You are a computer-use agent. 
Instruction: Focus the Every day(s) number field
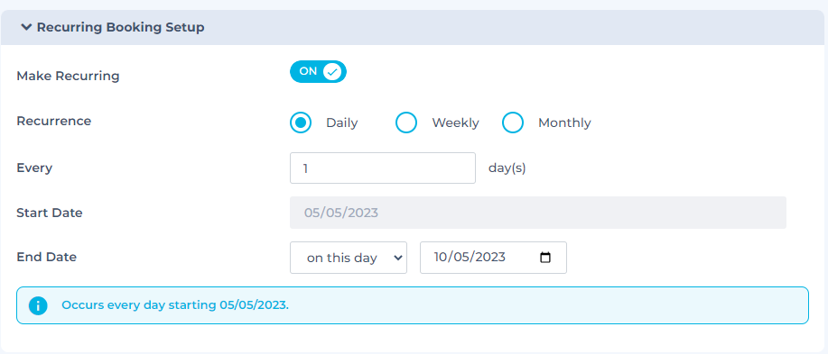383,168
